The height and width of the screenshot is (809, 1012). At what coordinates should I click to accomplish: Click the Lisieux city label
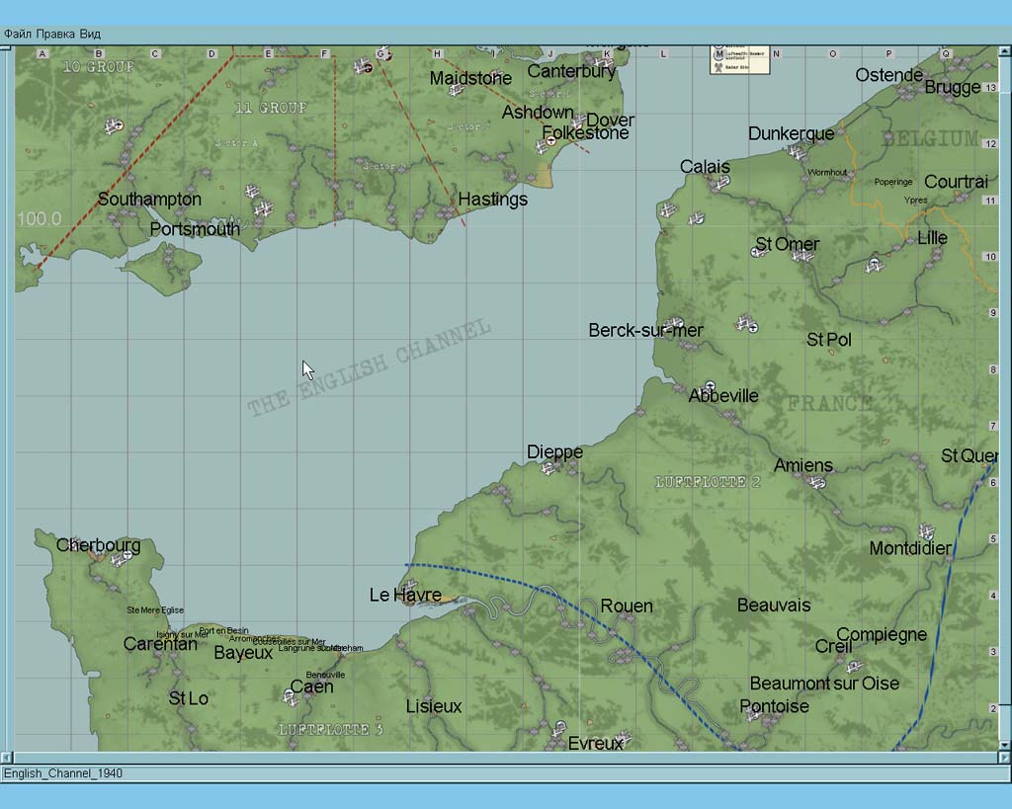434,706
